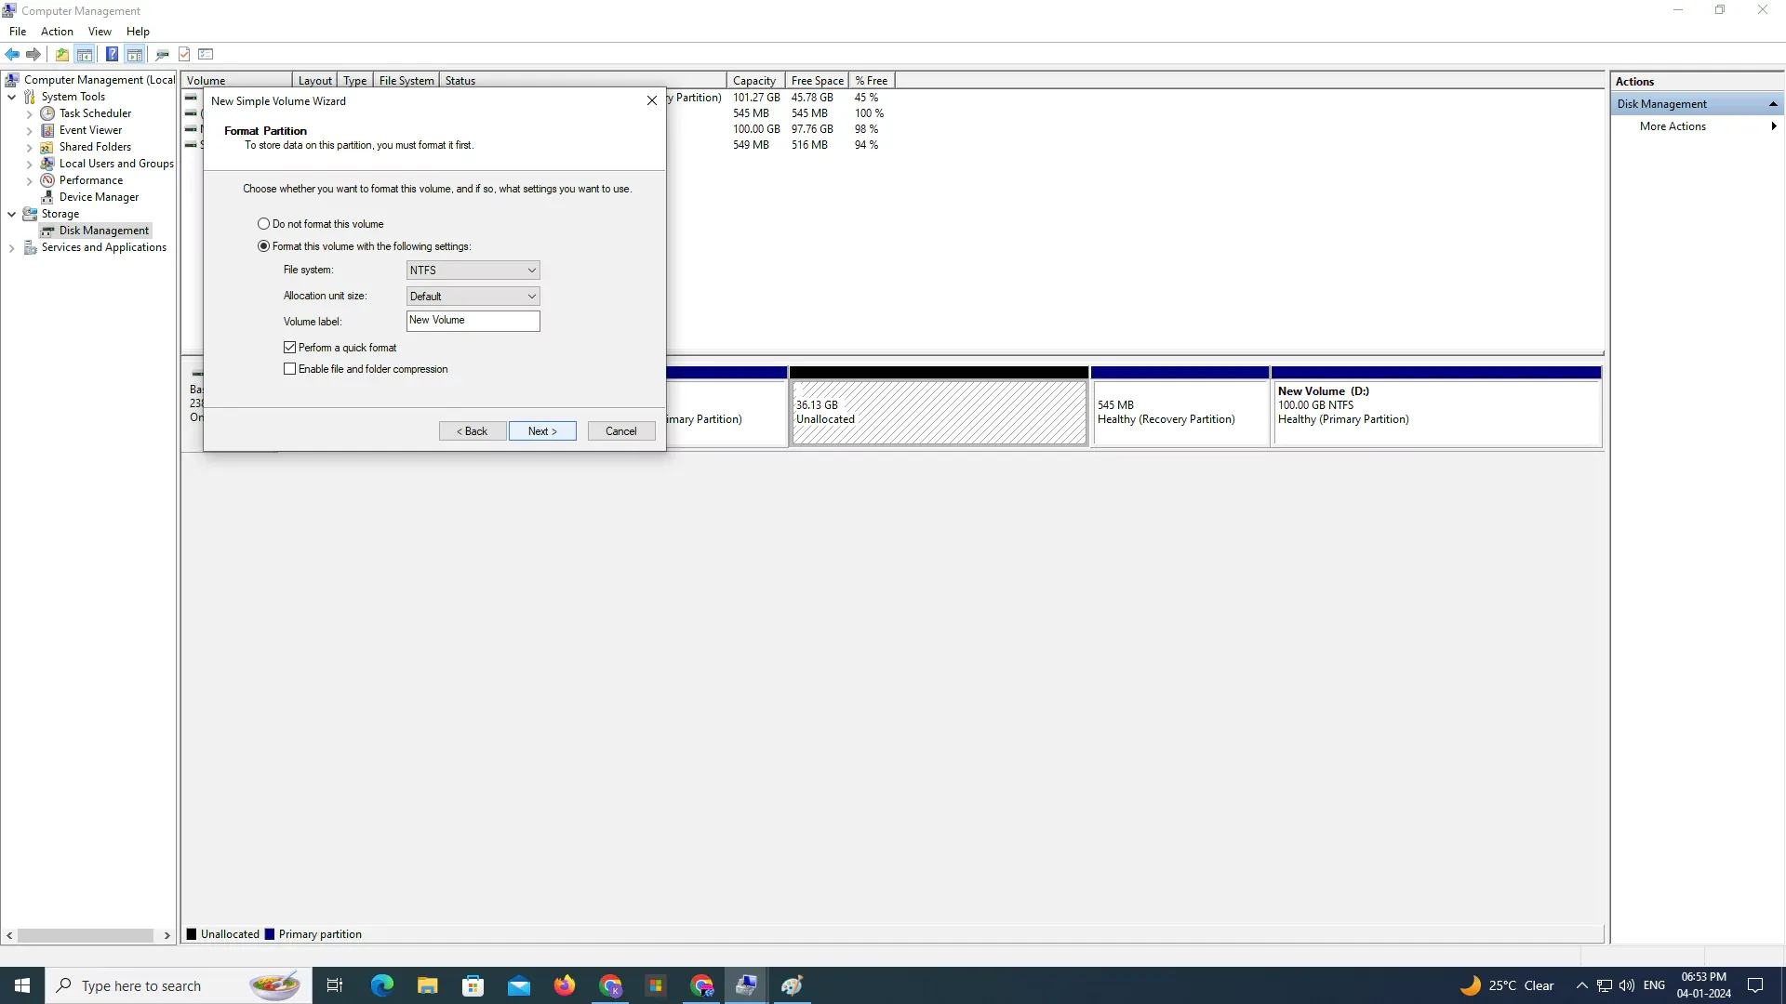
Task: Toggle Show/Hide Console Tree icon
Action: click(85, 54)
